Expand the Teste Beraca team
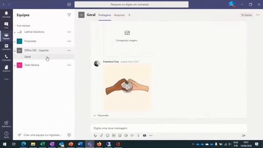 point(15,65)
